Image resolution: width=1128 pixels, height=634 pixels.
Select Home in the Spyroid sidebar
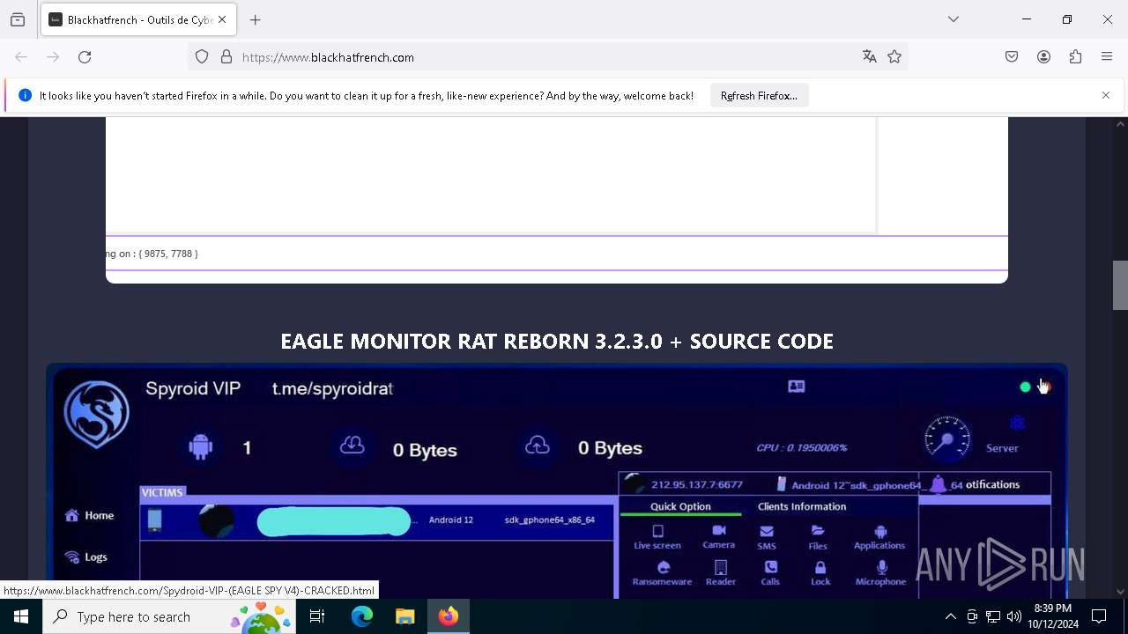pyautogui.click(x=90, y=516)
